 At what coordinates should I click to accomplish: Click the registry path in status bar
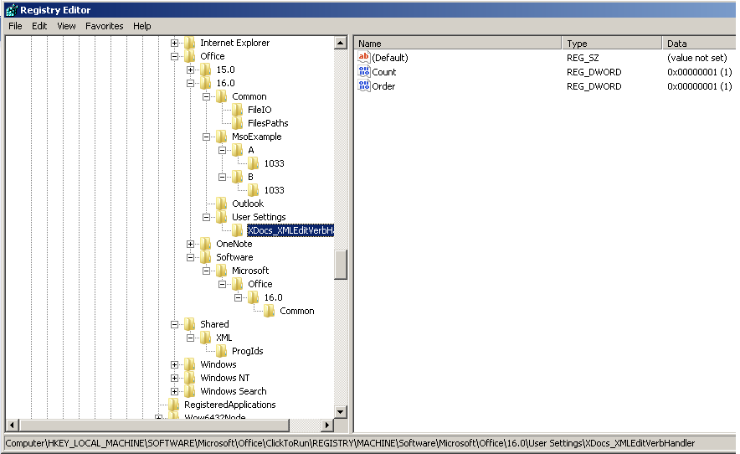[350, 443]
